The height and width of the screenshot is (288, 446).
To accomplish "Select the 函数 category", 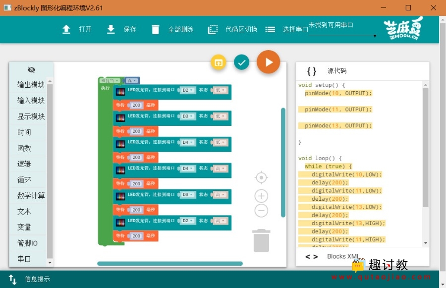I will tap(24, 148).
